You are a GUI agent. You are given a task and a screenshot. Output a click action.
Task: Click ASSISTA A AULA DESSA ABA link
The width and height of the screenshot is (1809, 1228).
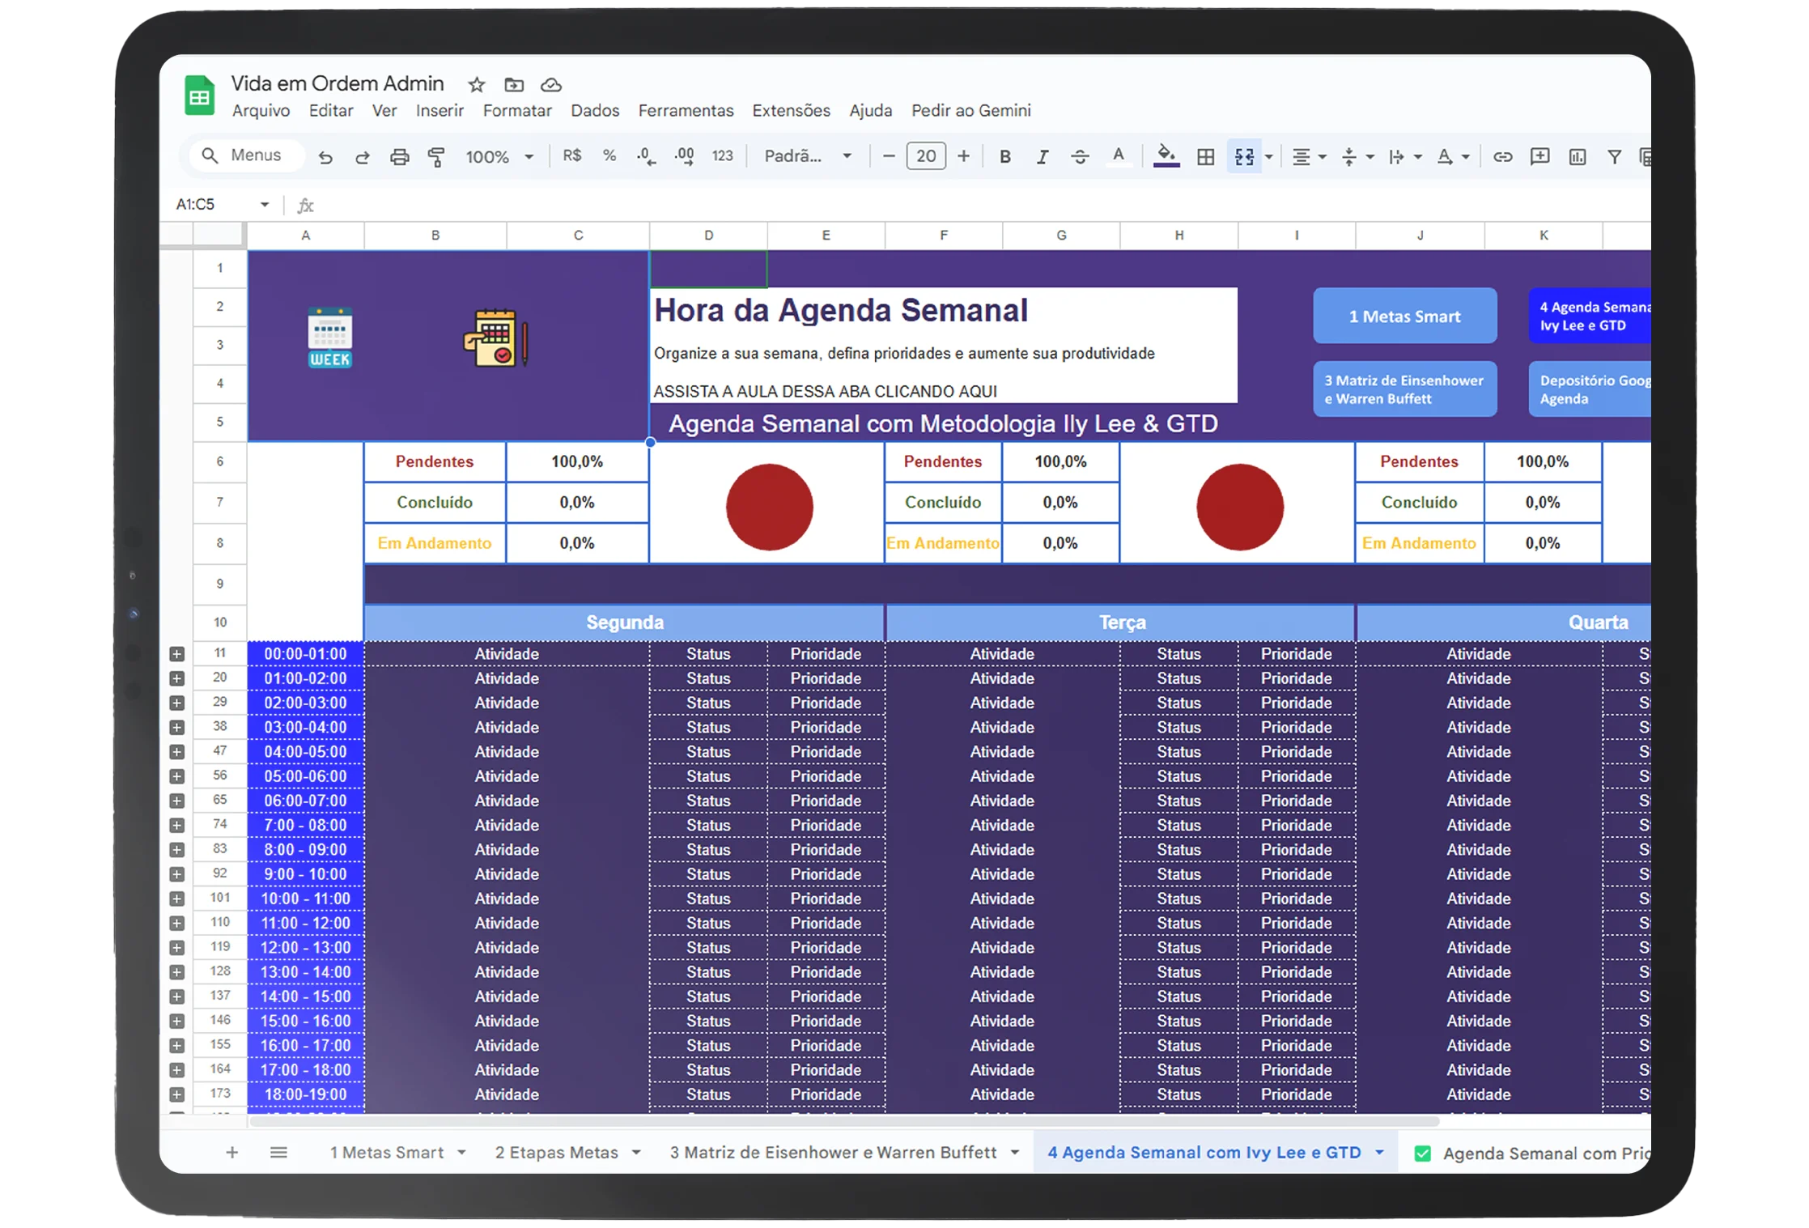[825, 392]
